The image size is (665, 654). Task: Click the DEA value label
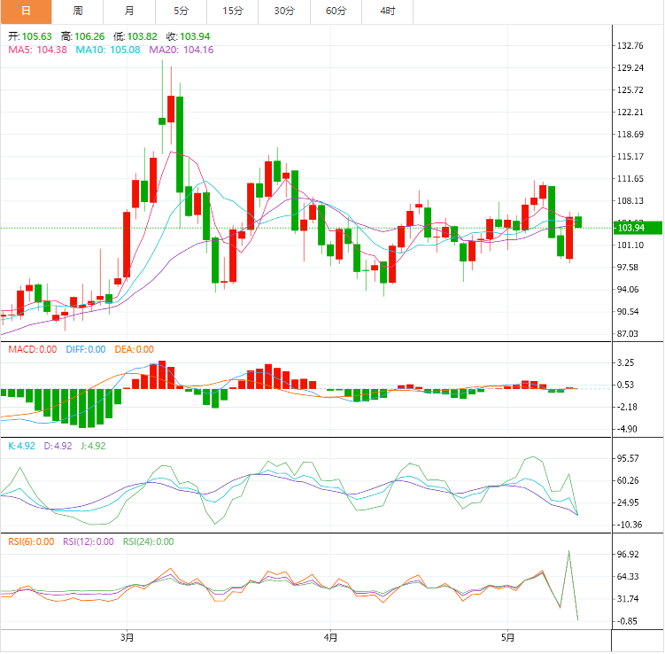pos(134,350)
